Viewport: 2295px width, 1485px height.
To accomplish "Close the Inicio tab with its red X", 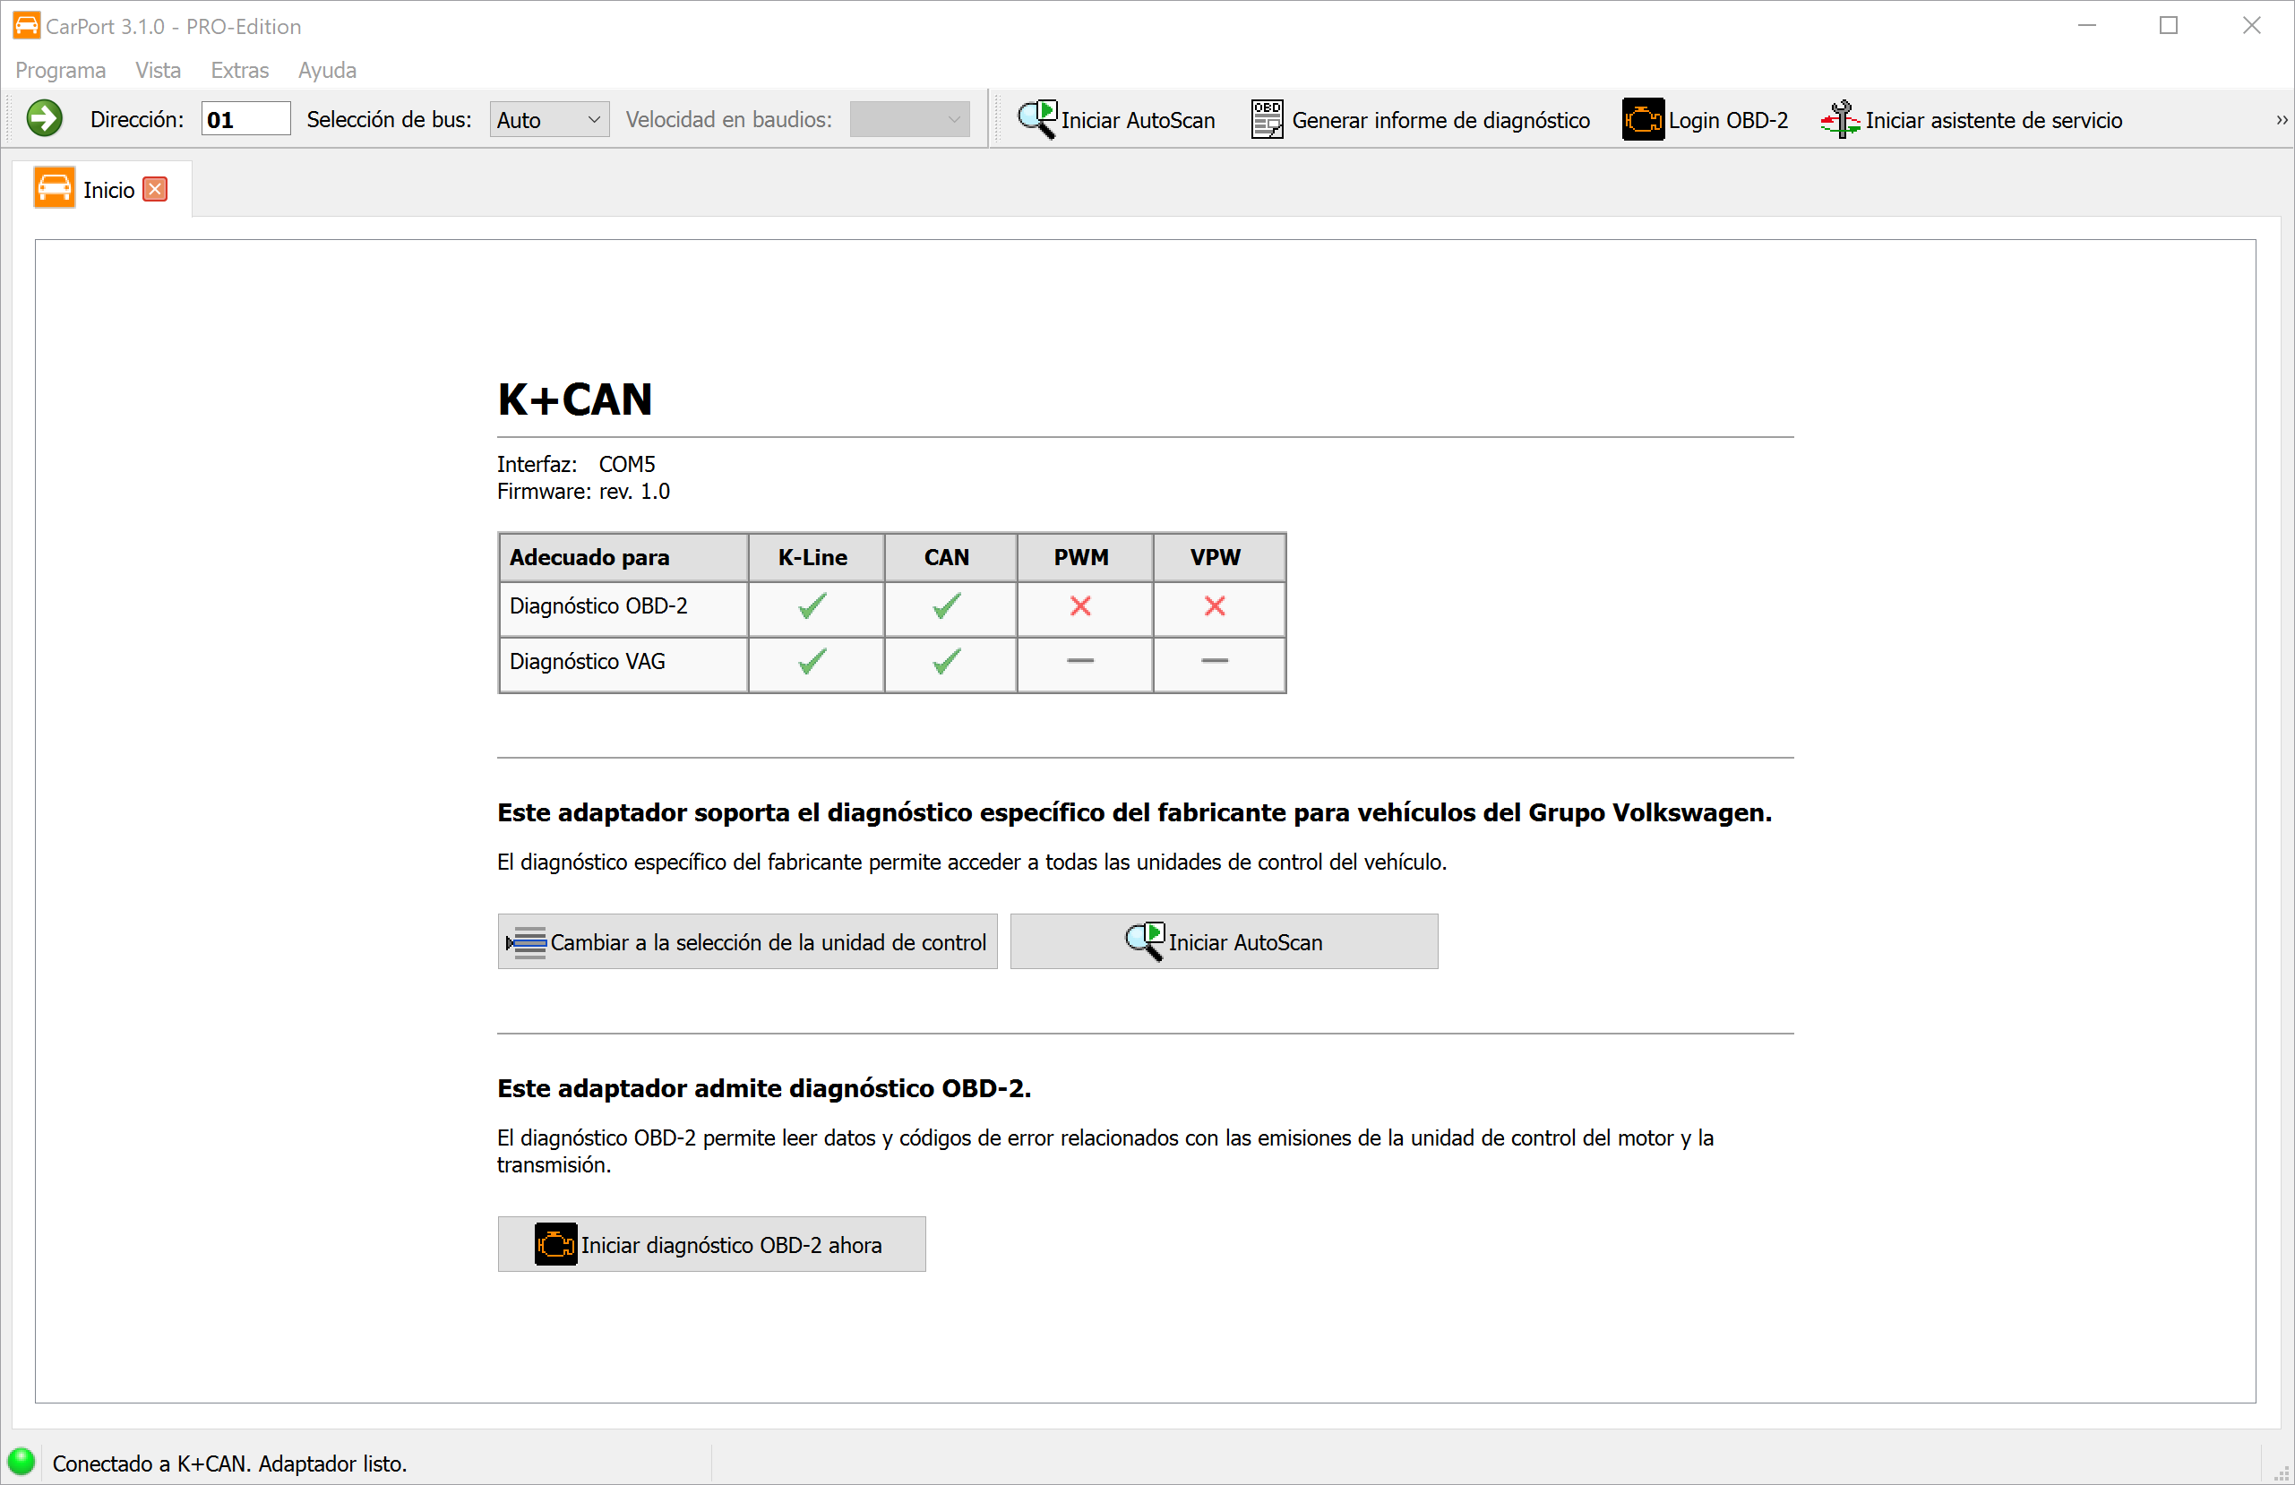I will click(154, 189).
